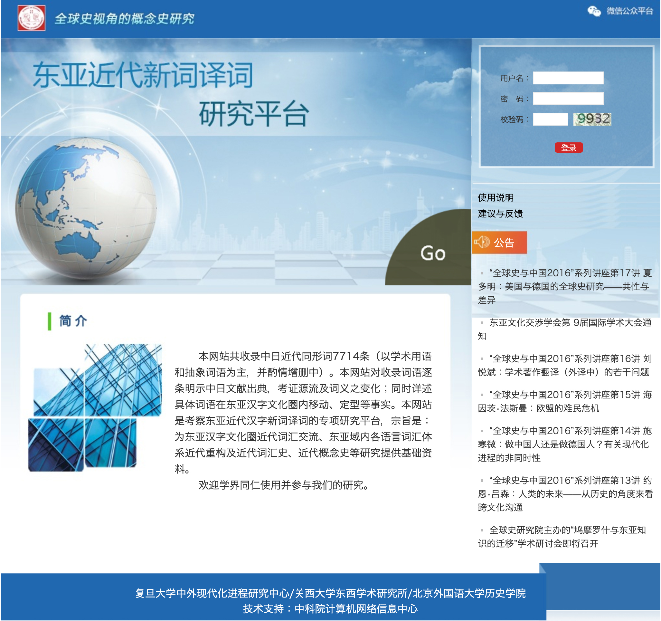The height and width of the screenshot is (621, 661).
Task: Click the 欢迎学界同仁使用并参与我们的研究 sentence
Action: pyautogui.click(x=284, y=485)
